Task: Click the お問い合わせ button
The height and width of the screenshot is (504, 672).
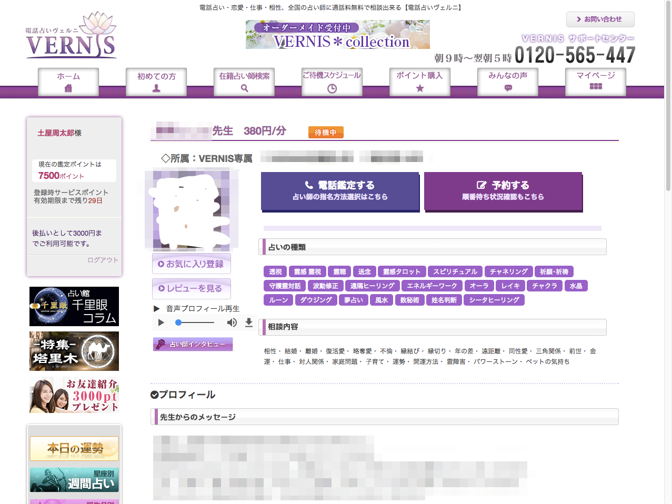Action: coord(600,19)
